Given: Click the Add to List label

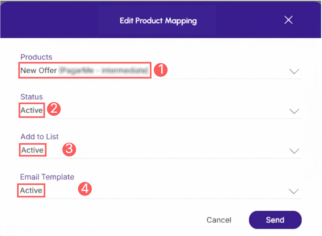Looking at the screenshot, I should coord(39,136).
